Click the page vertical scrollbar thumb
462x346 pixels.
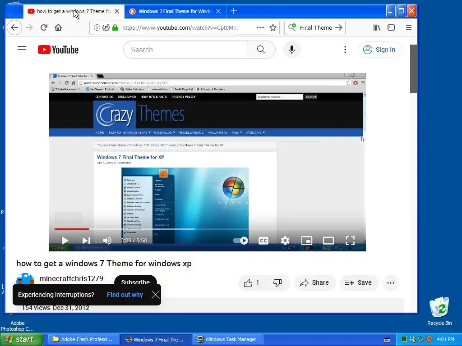(413, 69)
